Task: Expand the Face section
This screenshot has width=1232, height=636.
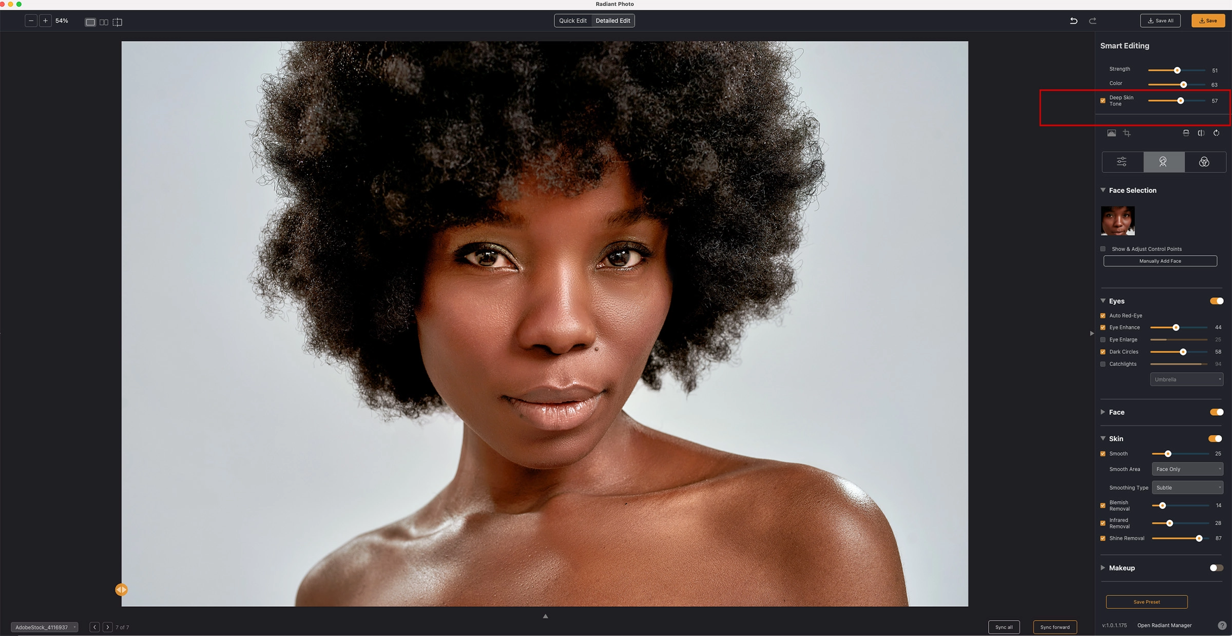Action: [1103, 412]
